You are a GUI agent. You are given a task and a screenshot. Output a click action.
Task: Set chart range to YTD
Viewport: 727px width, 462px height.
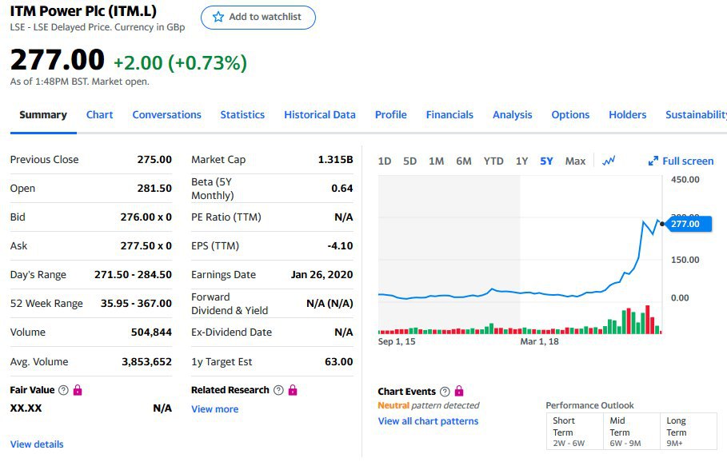coord(493,161)
